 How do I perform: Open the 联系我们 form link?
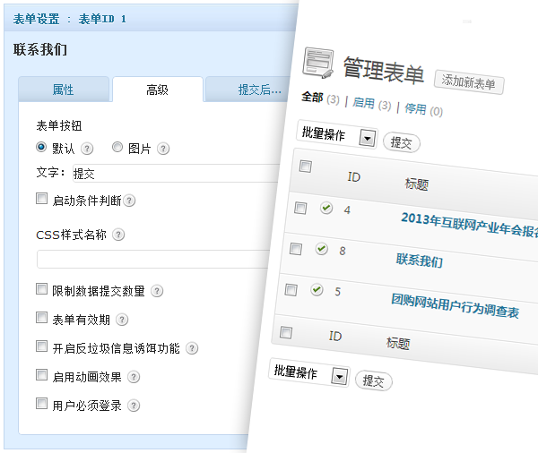[x=419, y=261]
